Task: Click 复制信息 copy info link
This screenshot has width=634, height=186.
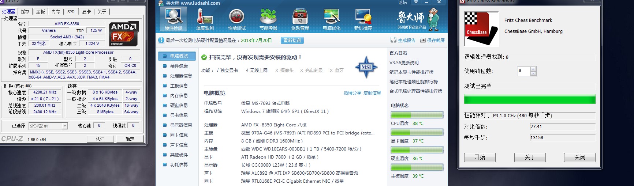Action: [x=372, y=93]
